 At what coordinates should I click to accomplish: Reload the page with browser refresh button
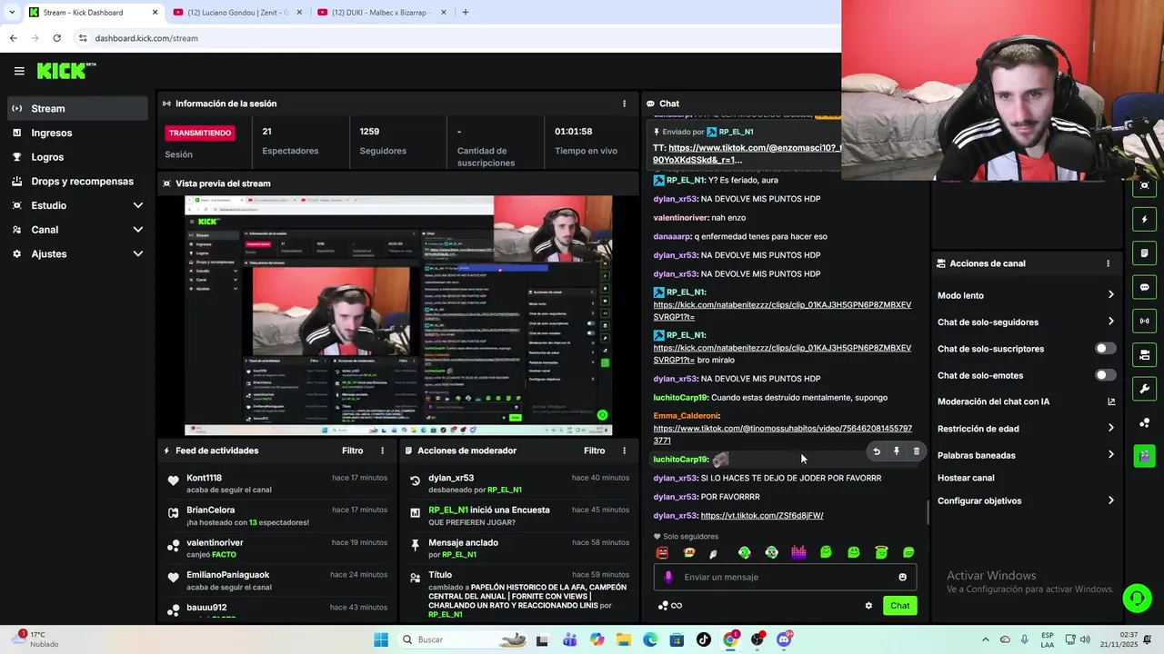tap(56, 38)
